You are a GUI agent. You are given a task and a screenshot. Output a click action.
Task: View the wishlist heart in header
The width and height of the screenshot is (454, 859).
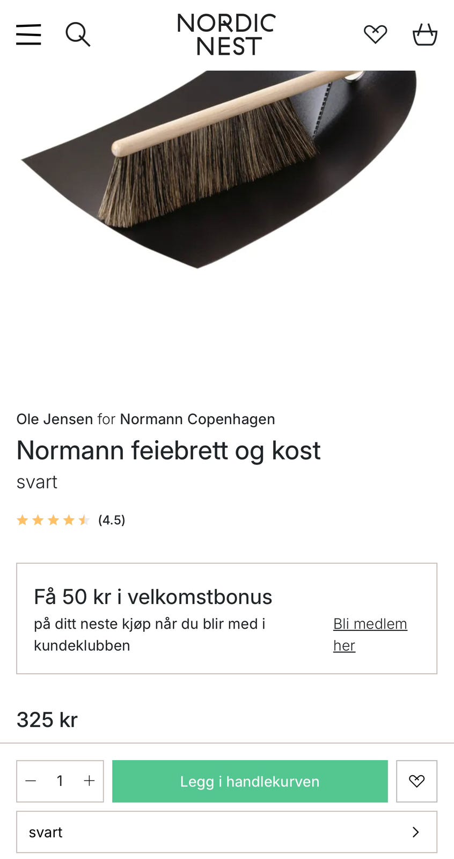[375, 34]
